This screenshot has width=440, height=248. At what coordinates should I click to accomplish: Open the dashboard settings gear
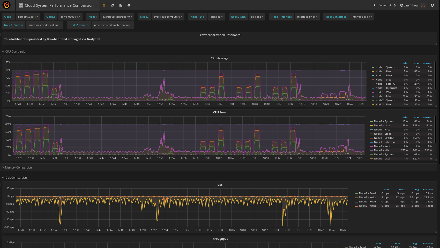(x=129, y=5)
